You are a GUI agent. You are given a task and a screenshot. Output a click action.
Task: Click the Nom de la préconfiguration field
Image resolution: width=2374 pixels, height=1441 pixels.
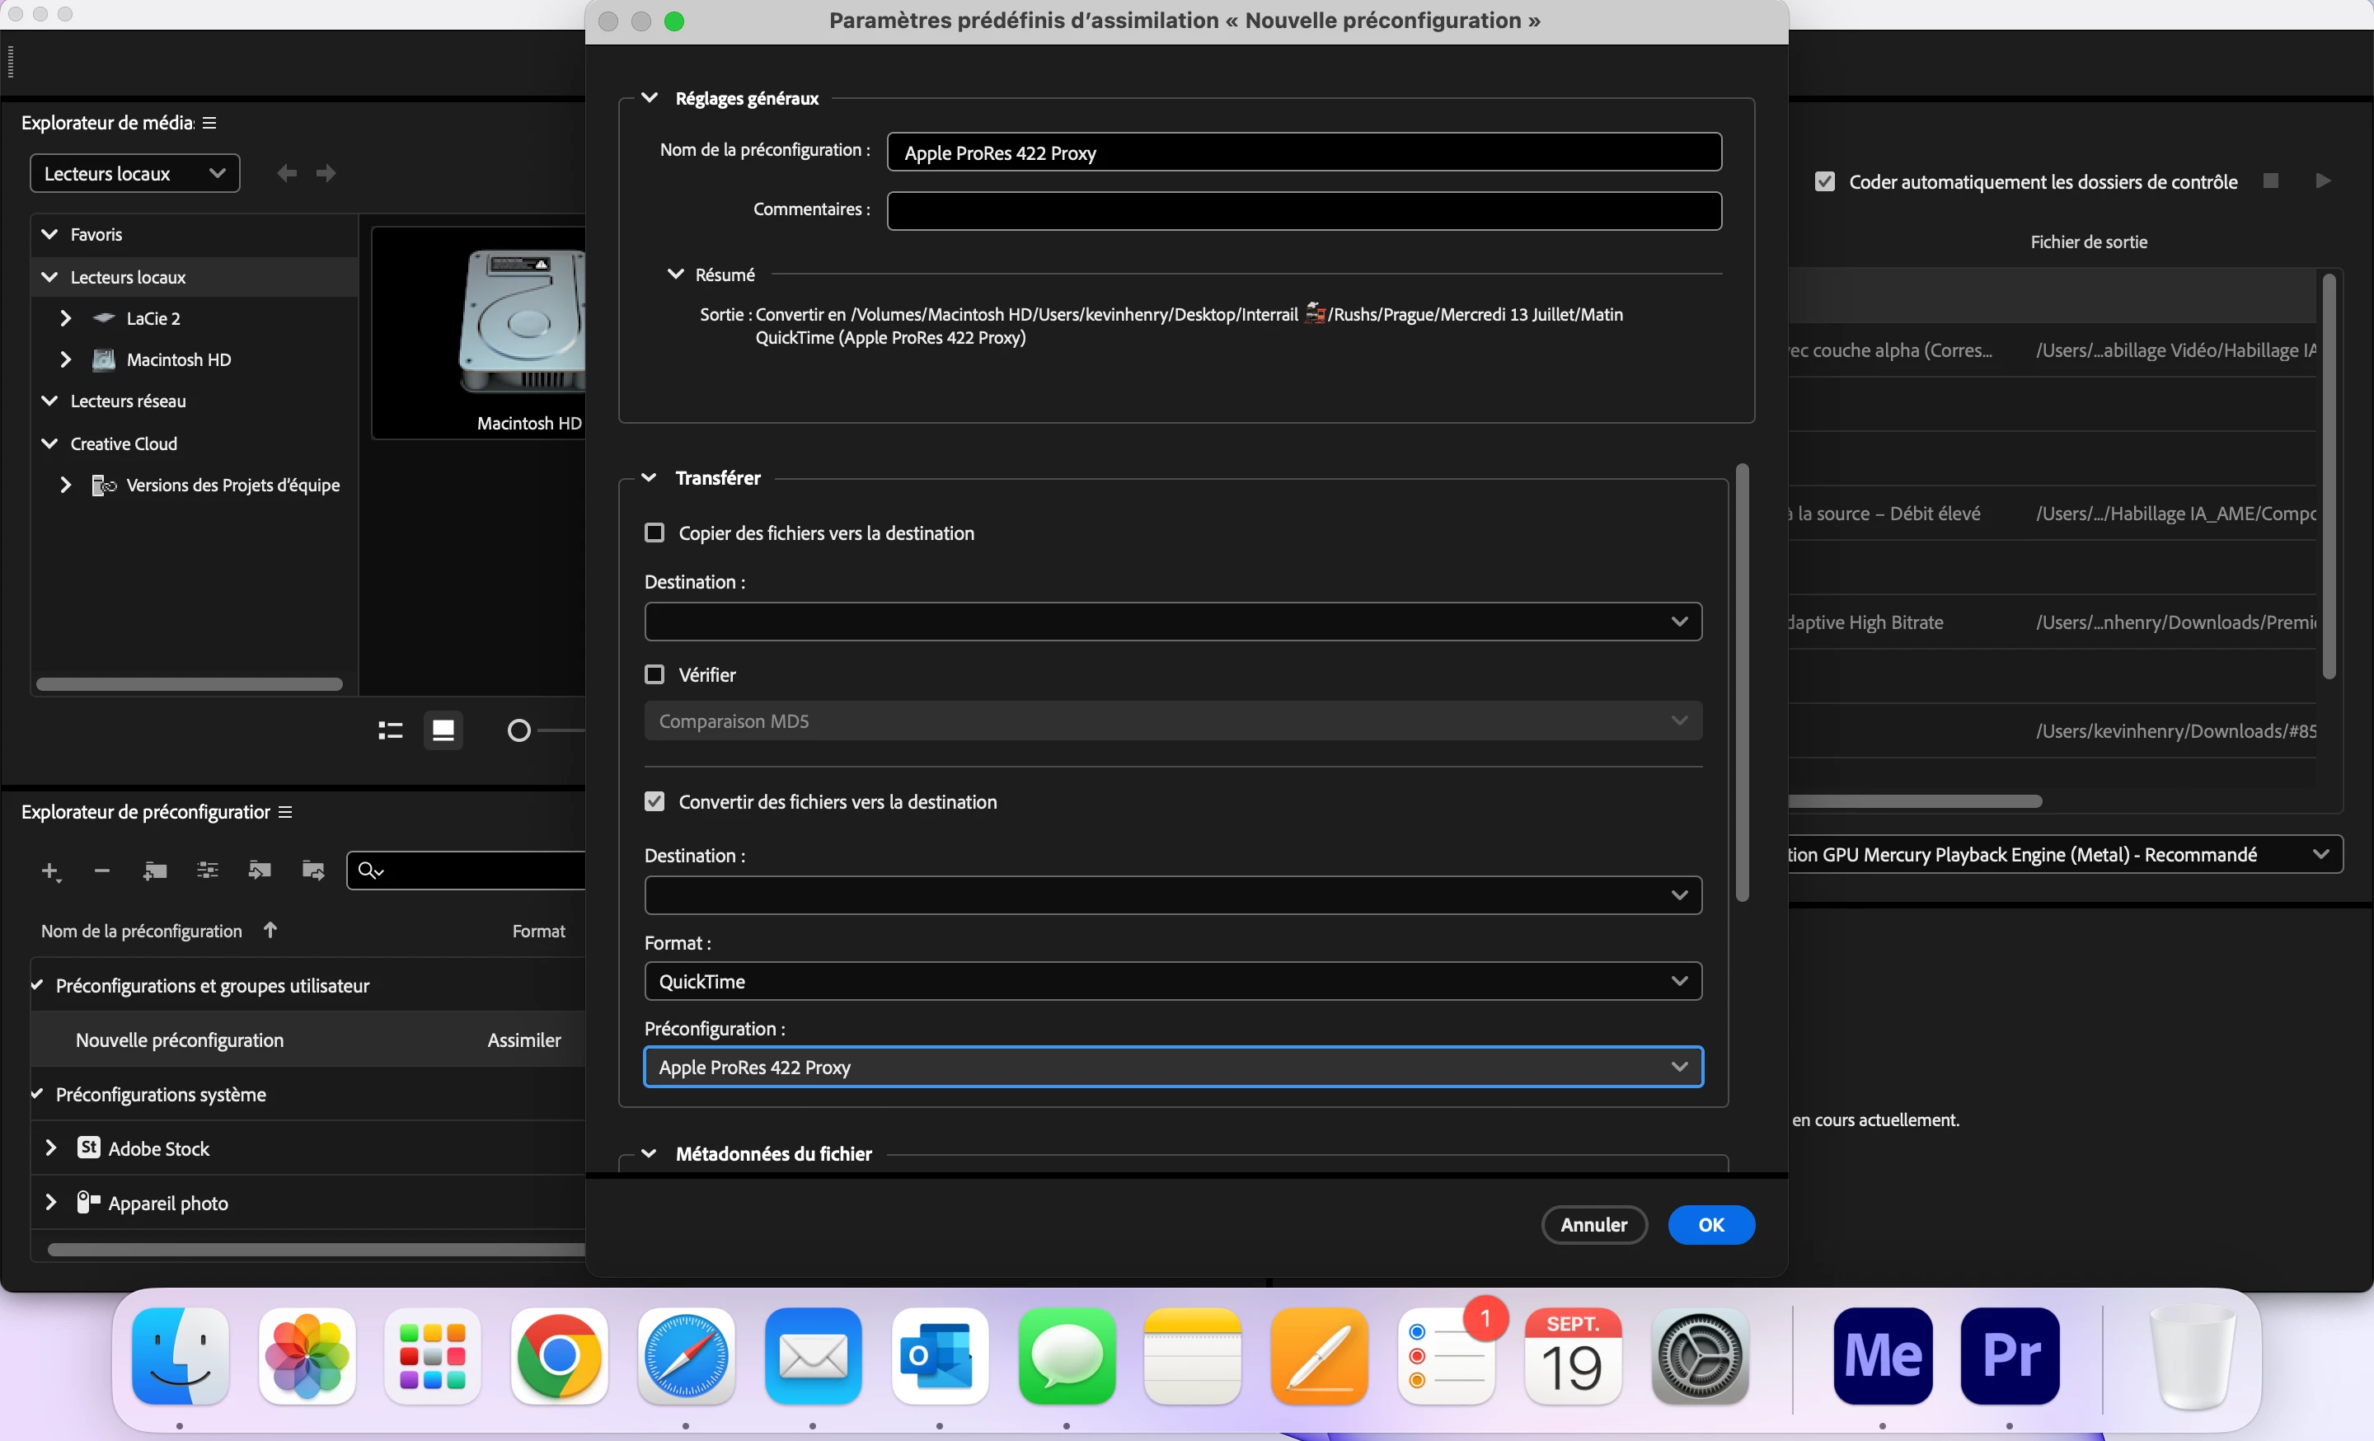[x=1303, y=153]
